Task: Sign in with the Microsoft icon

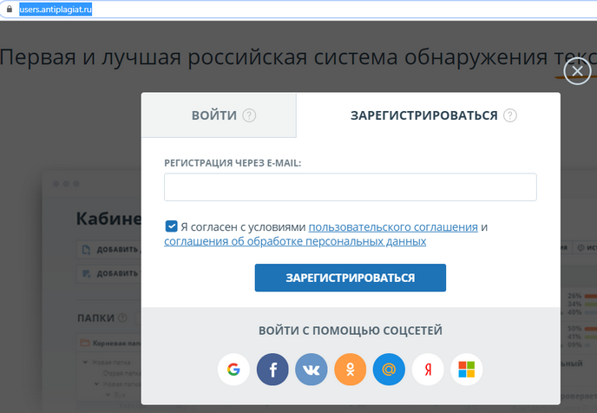Action: (x=467, y=370)
